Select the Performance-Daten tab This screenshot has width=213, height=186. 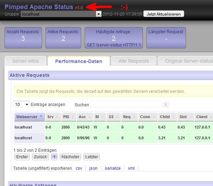(79, 61)
